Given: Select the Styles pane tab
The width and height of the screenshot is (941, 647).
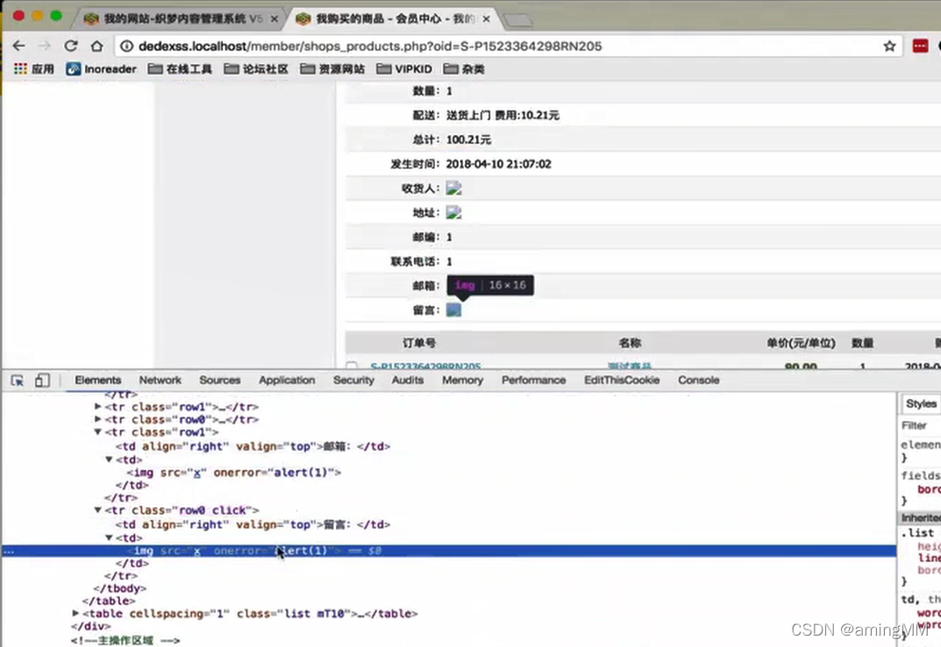Looking at the screenshot, I should pyautogui.click(x=921, y=403).
